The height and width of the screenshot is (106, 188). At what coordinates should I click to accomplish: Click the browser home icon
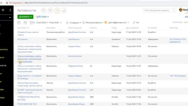[1, 3]
